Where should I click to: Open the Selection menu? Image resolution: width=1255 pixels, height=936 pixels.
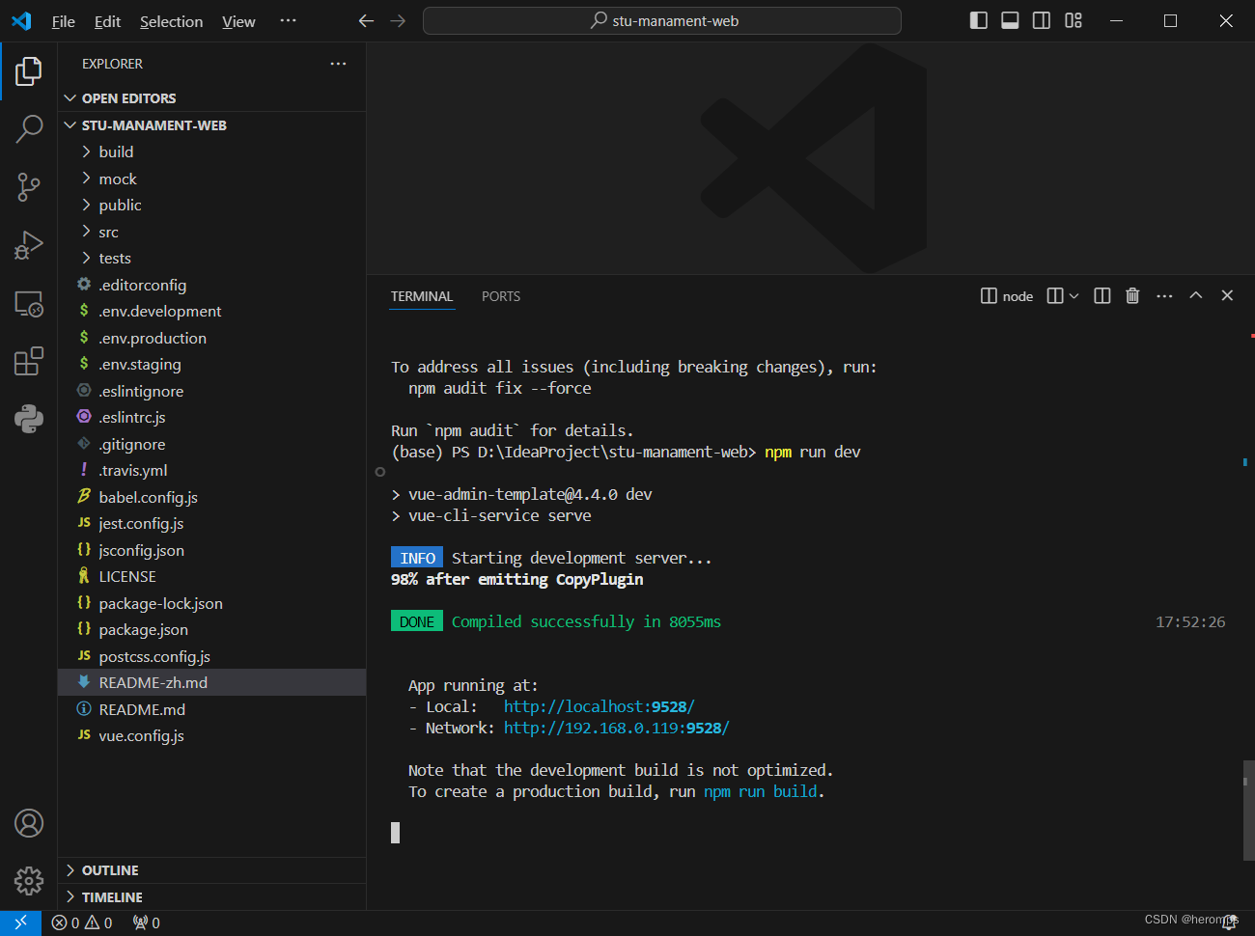point(171,21)
